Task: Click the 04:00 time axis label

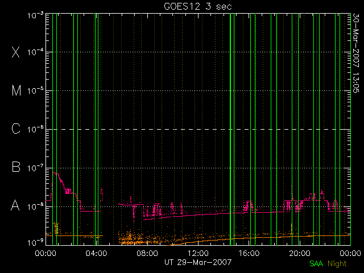Action: click(96, 253)
